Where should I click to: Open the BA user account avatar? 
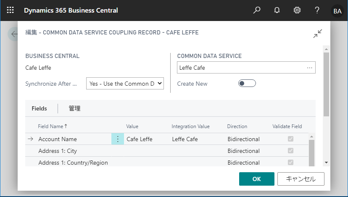pos(337,11)
